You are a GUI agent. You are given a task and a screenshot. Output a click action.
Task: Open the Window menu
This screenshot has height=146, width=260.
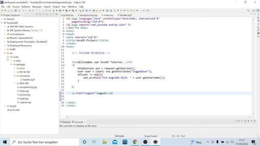coord(72,7)
